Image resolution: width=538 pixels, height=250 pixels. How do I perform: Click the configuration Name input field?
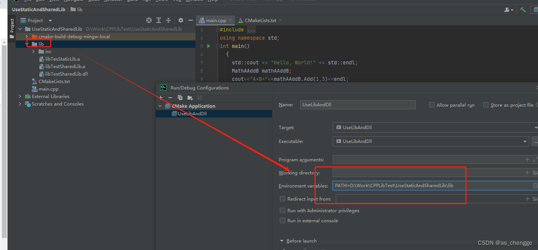pos(357,105)
